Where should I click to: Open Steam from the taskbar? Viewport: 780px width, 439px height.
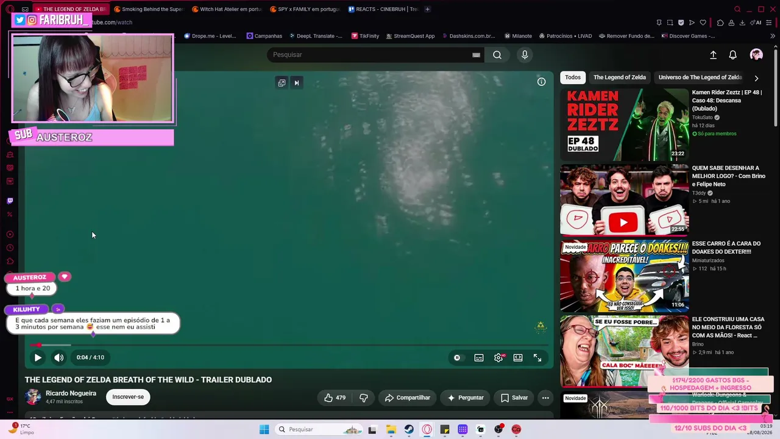click(409, 429)
